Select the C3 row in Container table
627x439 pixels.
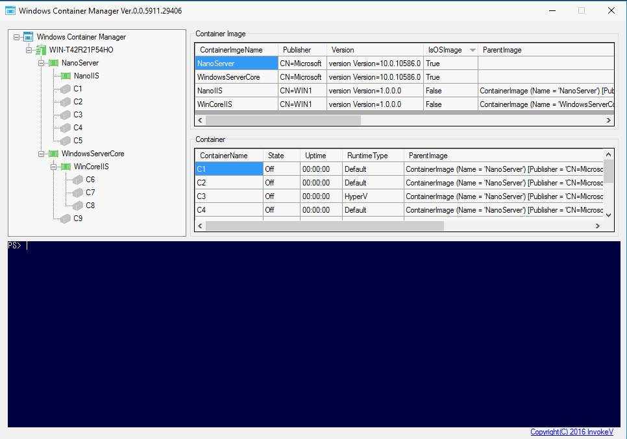[x=399, y=196]
